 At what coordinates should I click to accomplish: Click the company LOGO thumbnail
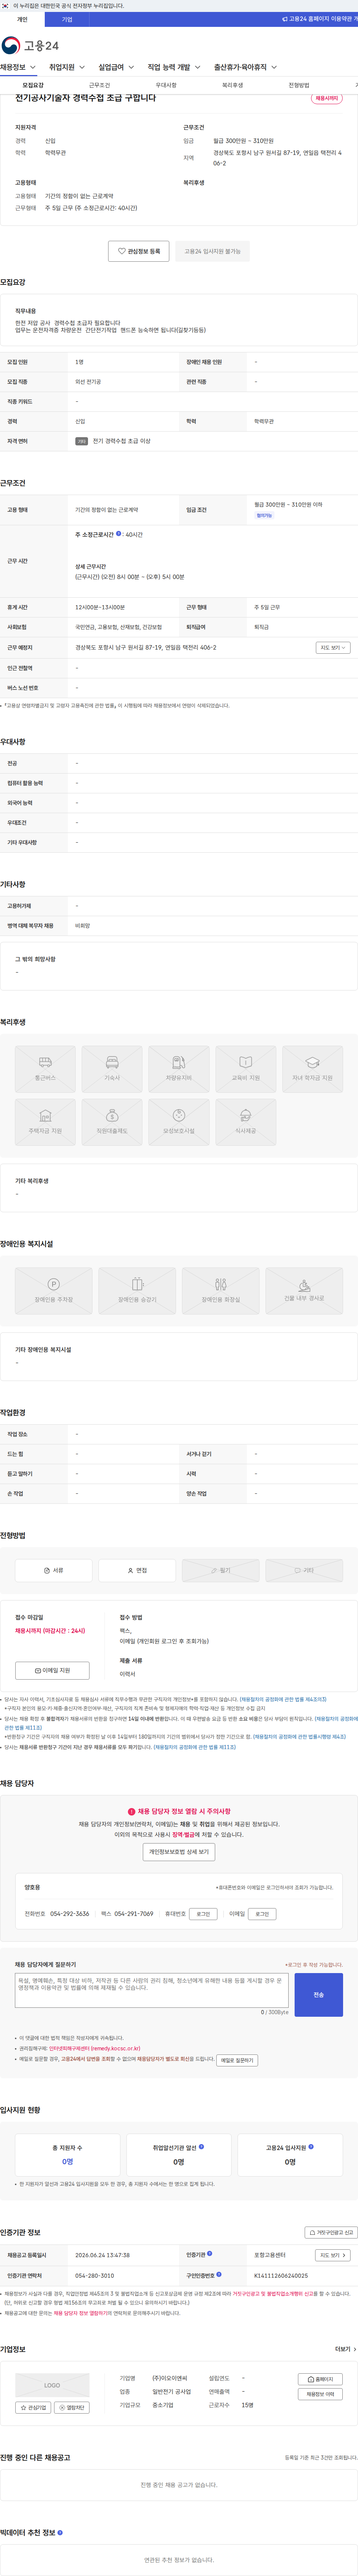pyautogui.click(x=52, y=2385)
